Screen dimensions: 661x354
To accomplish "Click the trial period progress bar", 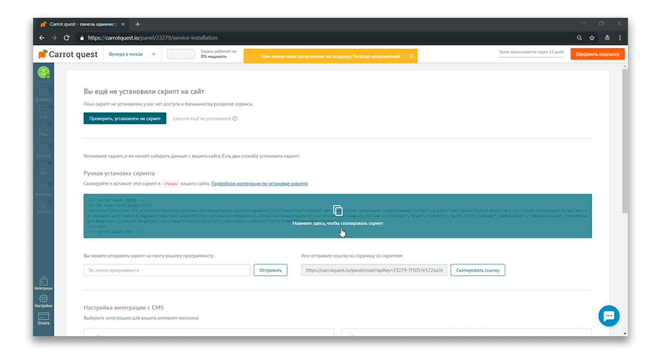I will 531,57.
